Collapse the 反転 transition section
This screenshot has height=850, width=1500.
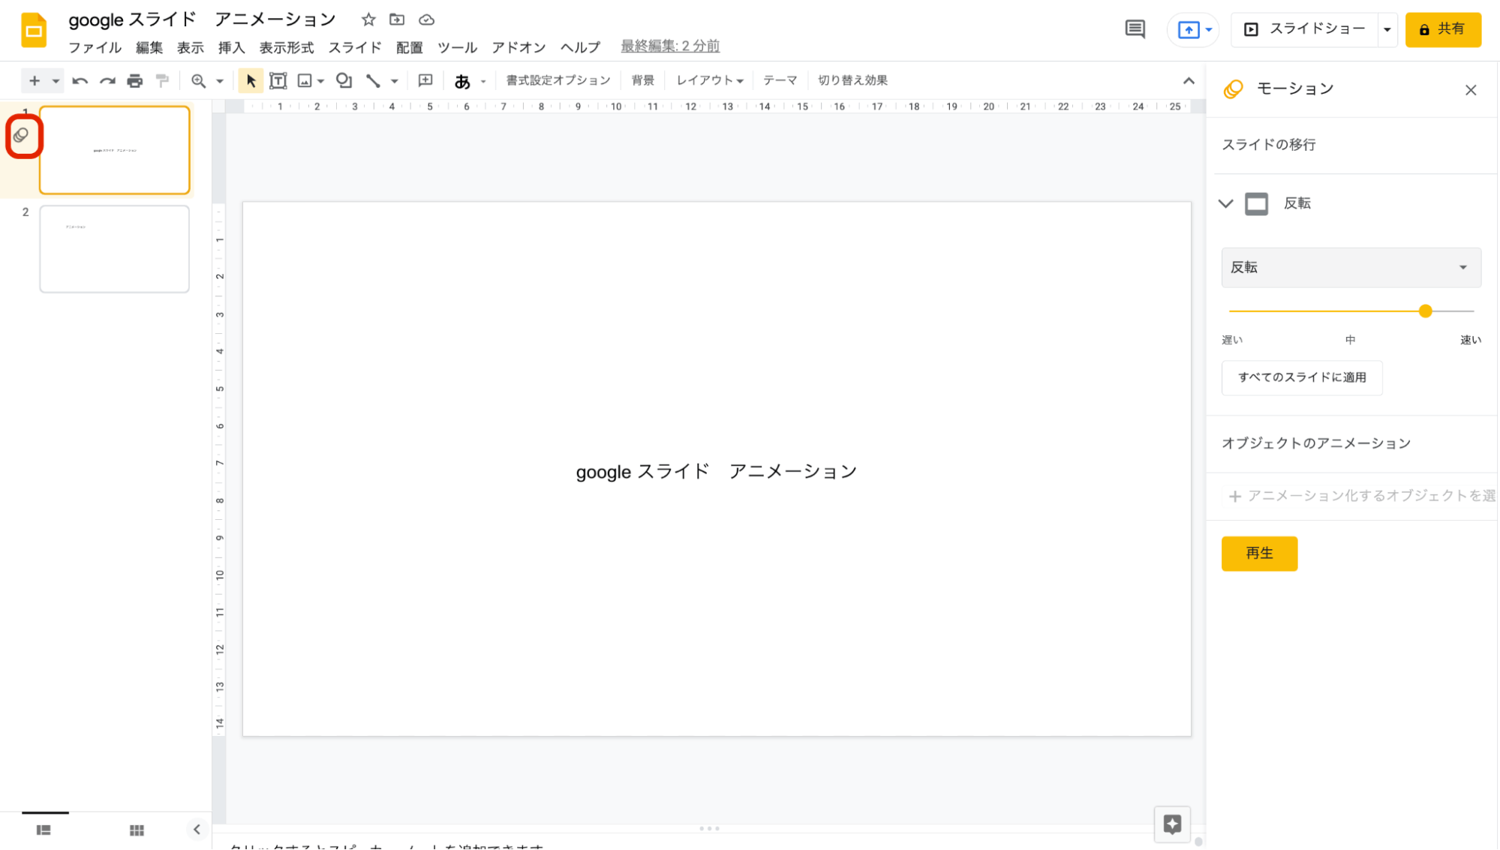click(x=1226, y=203)
